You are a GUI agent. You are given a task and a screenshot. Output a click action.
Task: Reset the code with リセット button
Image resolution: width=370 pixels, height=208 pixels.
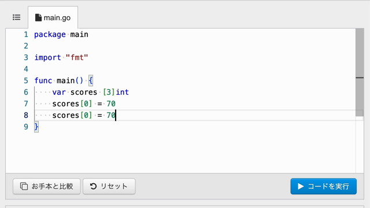tap(109, 186)
